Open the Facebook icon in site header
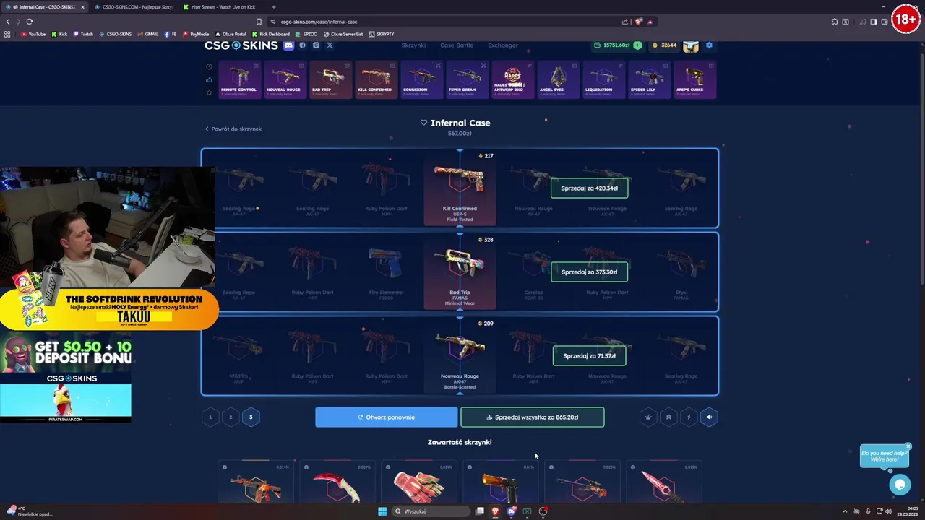This screenshot has height=520, width=925. click(302, 45)
